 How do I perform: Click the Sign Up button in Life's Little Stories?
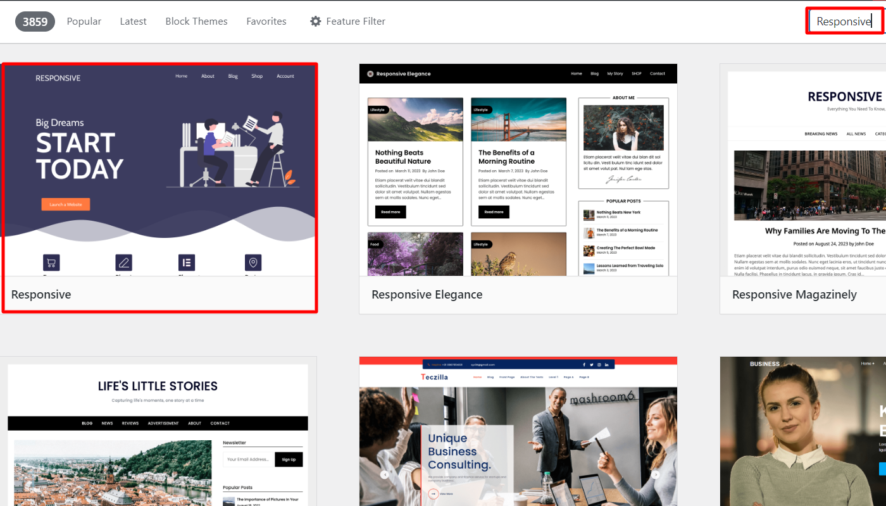point(289,459)
